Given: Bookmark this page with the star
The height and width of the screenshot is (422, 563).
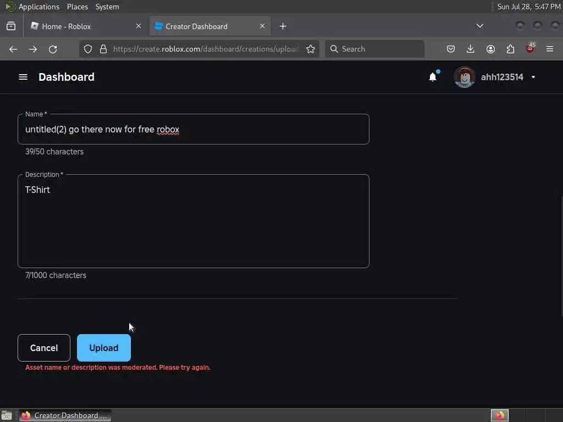Looking at the screenshot, I should click(x=311, y=49).
